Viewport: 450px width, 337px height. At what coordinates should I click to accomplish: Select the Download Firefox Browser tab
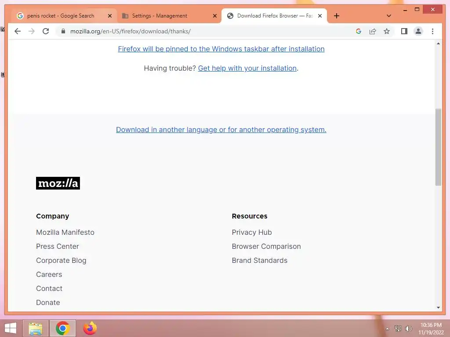pyautogui.click(x=274, y=16)
